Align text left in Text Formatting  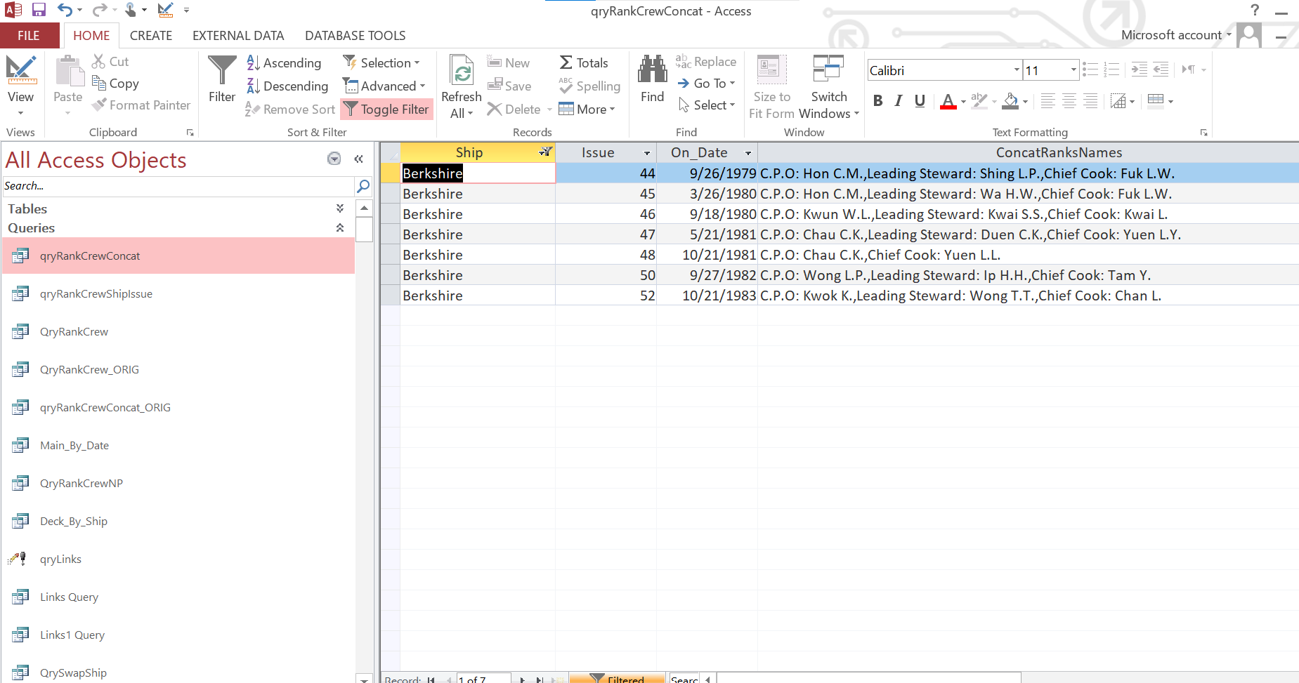1048,101
